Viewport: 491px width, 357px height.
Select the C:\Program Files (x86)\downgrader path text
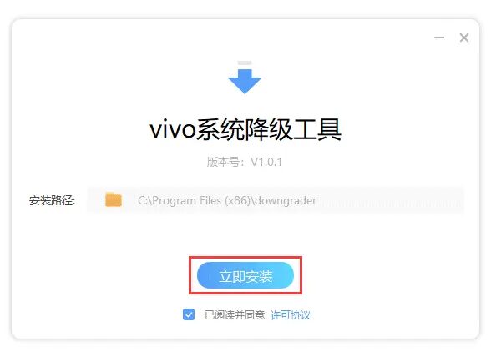tap(227, 200)
